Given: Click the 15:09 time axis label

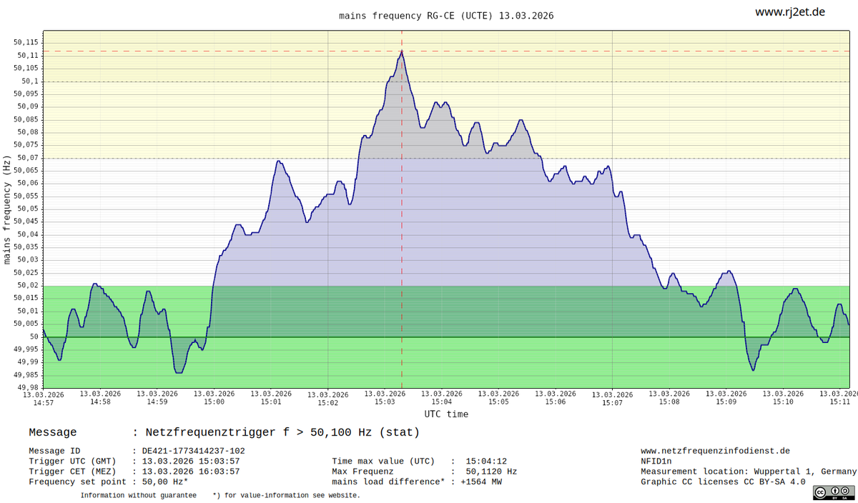Looking at the screenshot, I should (726, 397).
